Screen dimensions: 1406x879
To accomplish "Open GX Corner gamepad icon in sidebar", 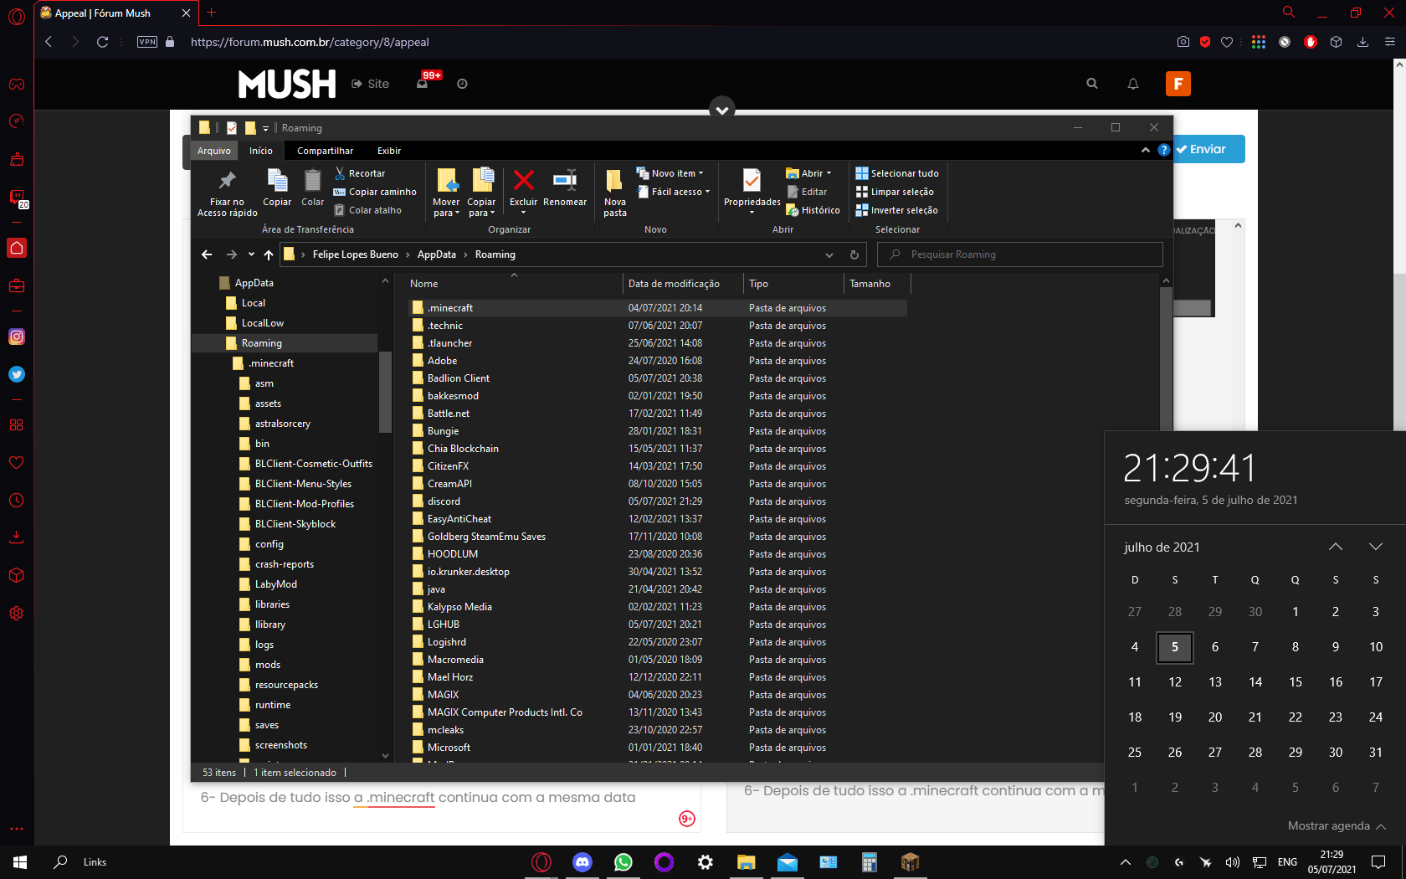I will 17,85.
